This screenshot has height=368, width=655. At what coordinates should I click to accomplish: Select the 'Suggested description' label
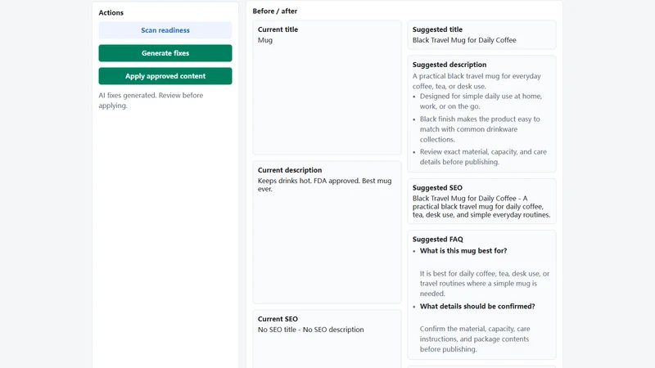[x=449, y=65]
